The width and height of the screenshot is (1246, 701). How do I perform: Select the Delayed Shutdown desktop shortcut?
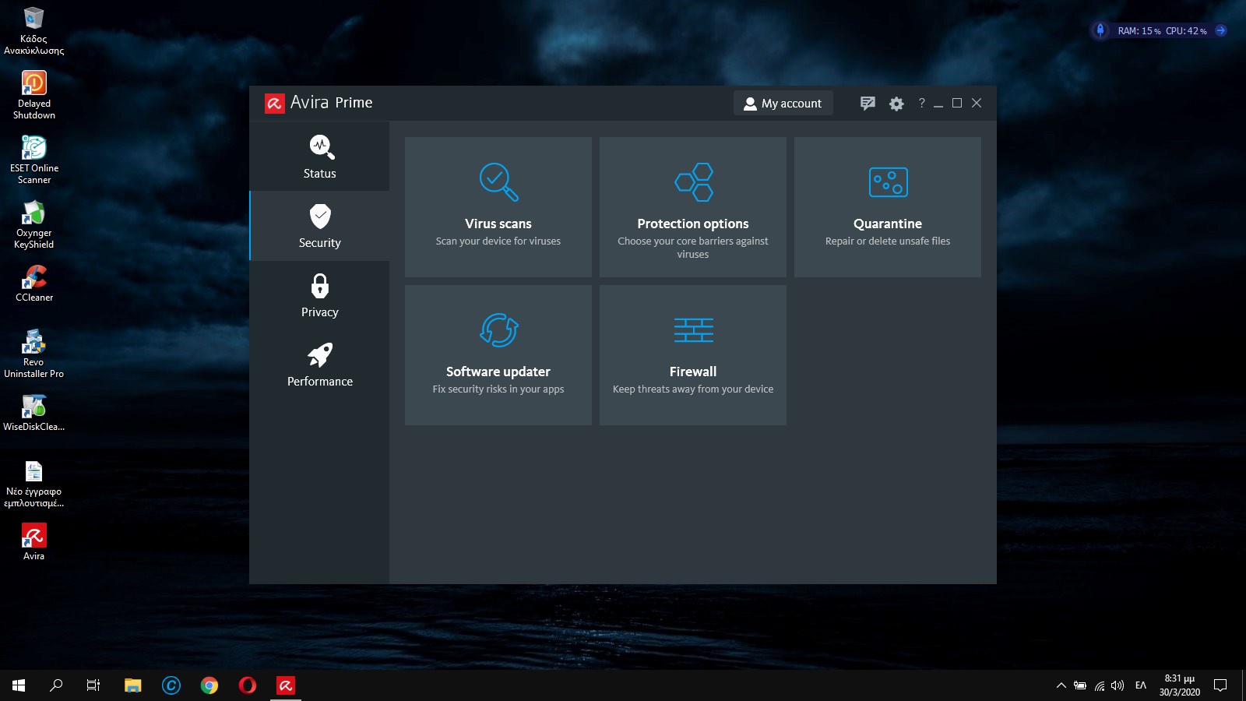[33, 95]
